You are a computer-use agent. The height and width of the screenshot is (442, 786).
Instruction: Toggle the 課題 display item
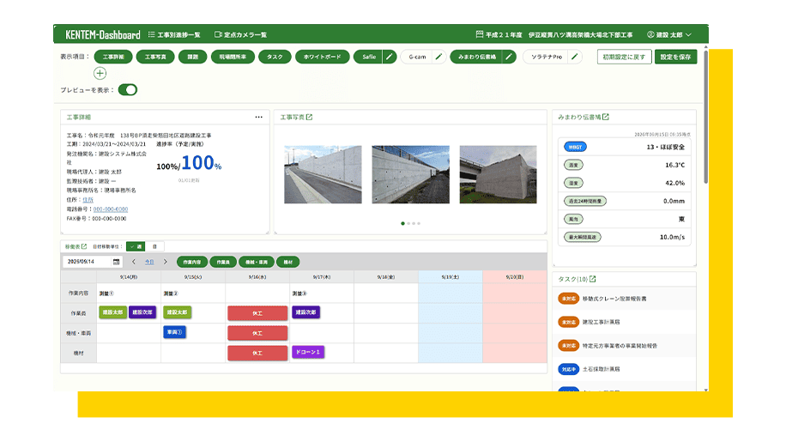192,57
